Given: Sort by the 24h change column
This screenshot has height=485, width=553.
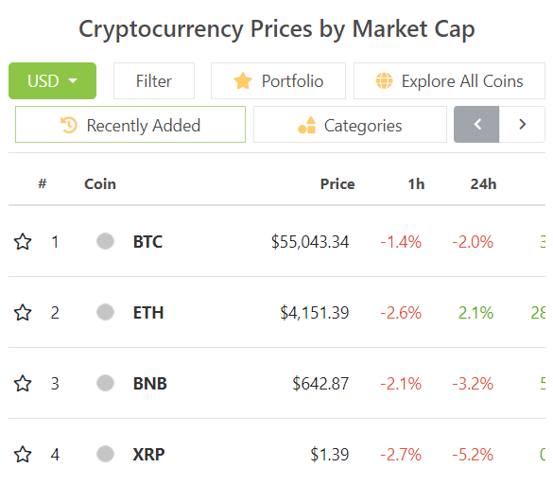Looking at the screenshot, I should tap(484, 184).
